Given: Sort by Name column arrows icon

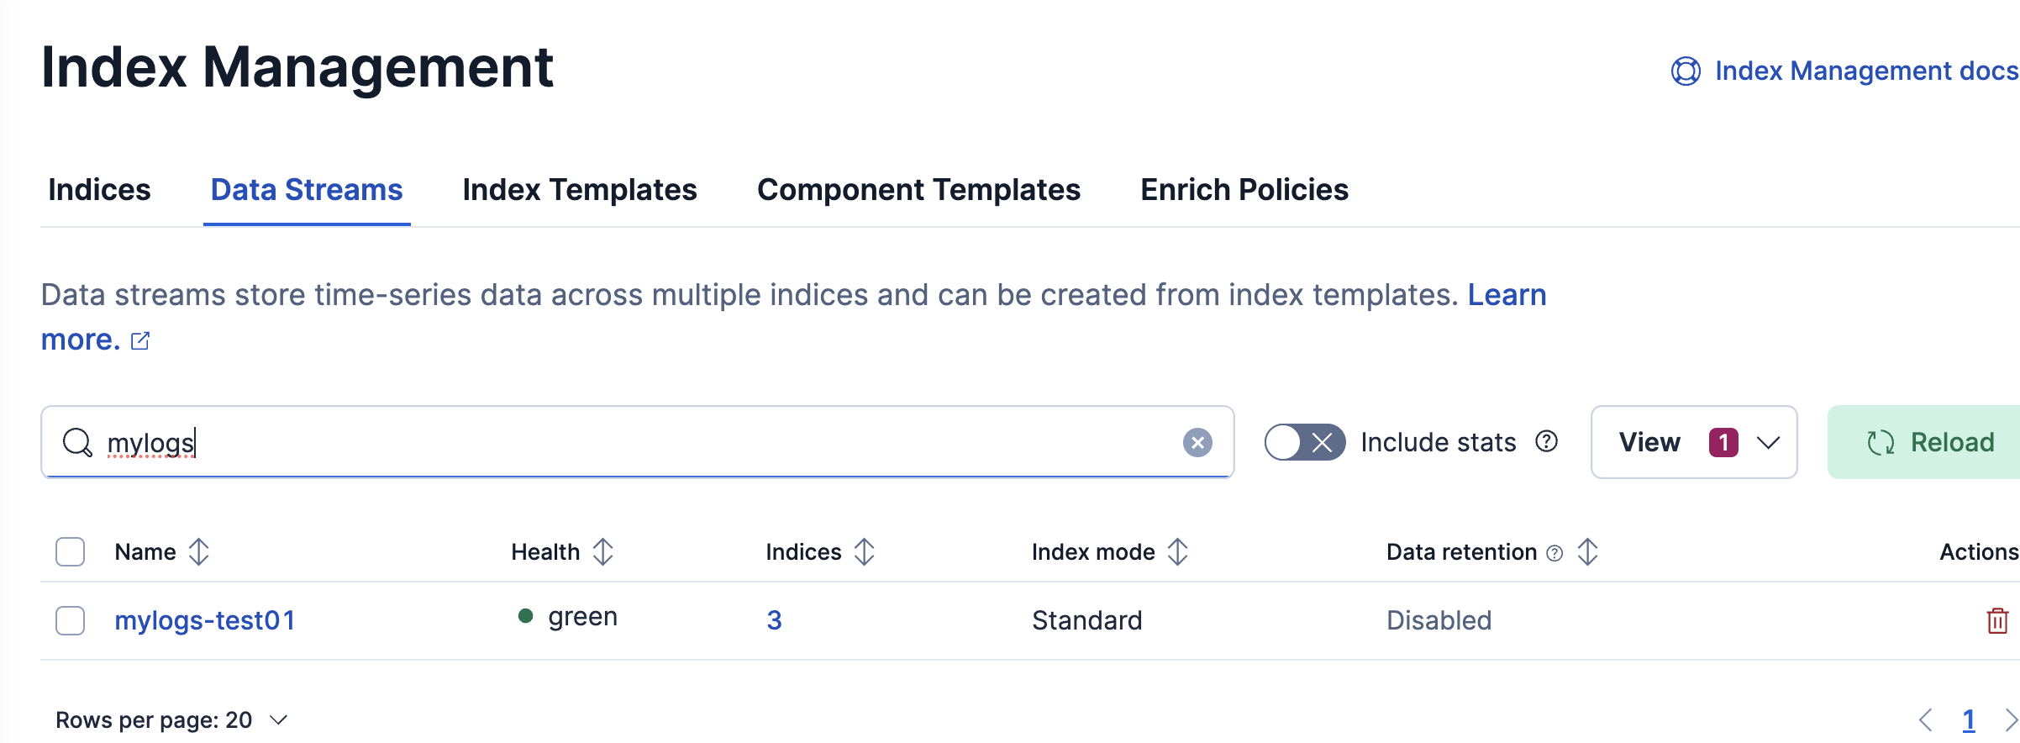Looking at the screenshot, I should tap(199, 552).
